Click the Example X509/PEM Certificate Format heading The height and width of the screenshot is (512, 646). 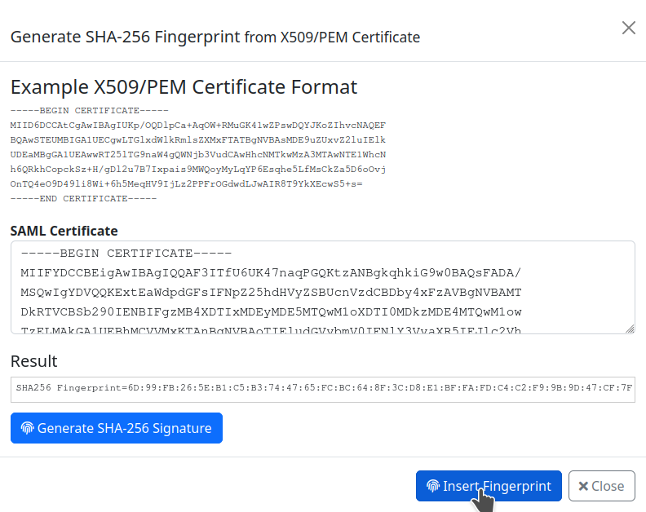[184, 87]
